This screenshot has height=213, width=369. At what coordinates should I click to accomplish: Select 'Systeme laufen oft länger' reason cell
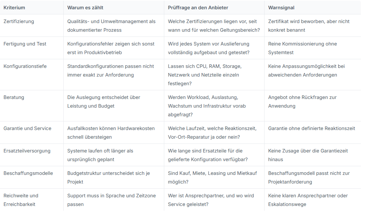point(100,155)
